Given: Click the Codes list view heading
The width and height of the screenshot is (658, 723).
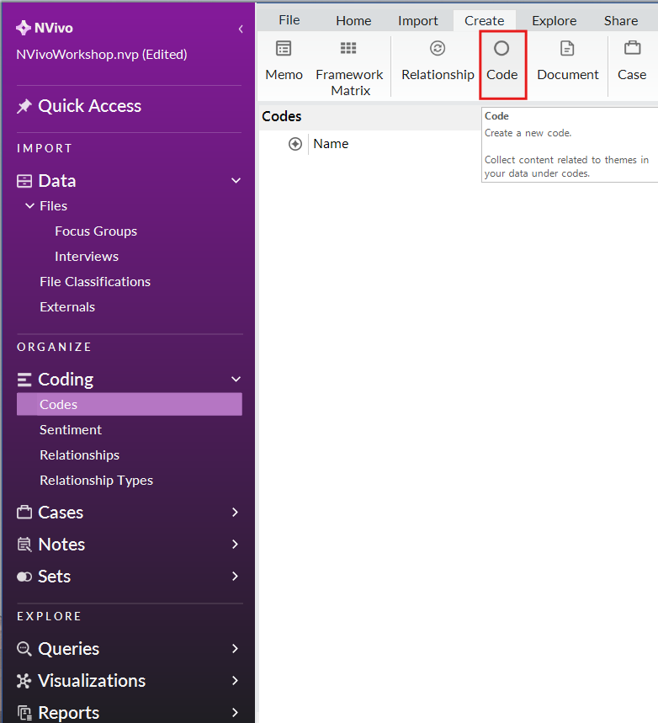Looking at the screenshot, I should [282, 116].
